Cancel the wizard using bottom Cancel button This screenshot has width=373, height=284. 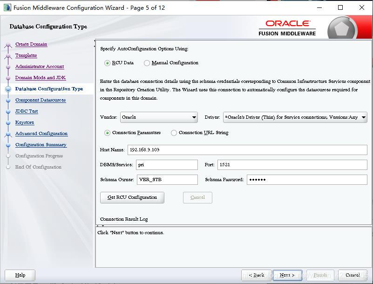[353, 275]
